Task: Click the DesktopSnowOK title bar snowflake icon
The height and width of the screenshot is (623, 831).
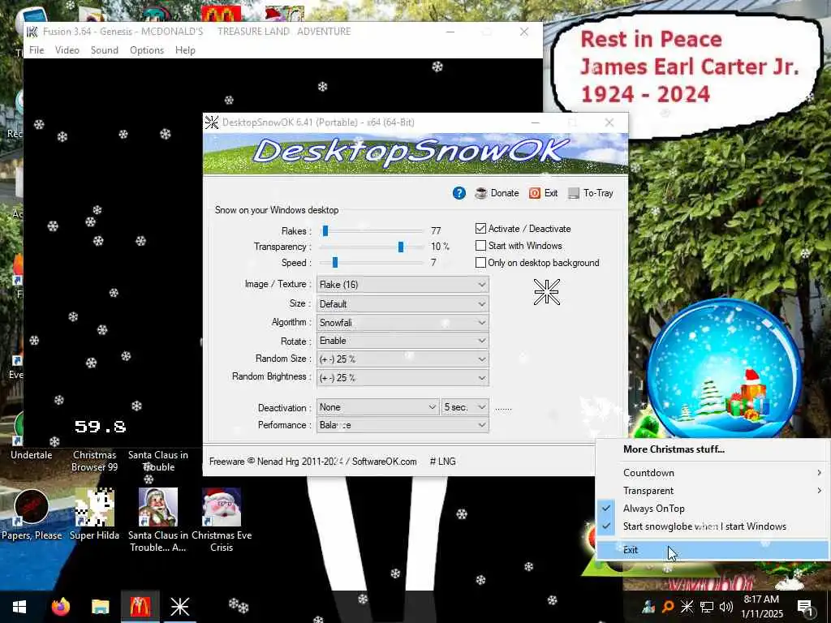Action: (212, 122)
